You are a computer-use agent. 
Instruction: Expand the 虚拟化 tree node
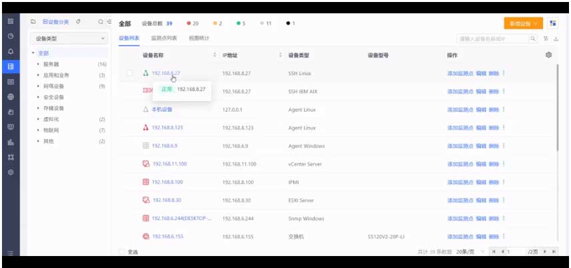38,119
